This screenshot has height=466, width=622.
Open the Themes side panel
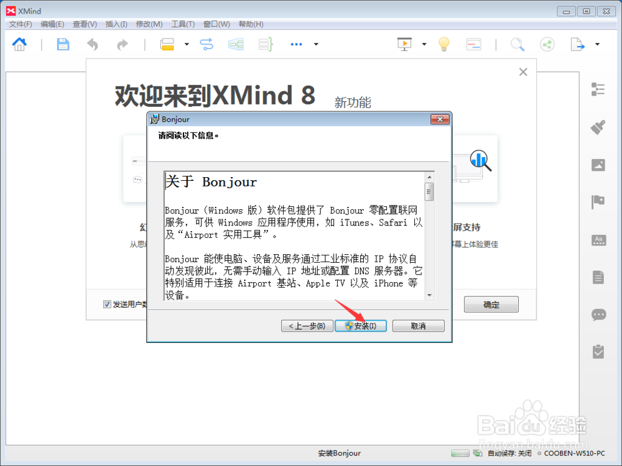coord(598,240)
